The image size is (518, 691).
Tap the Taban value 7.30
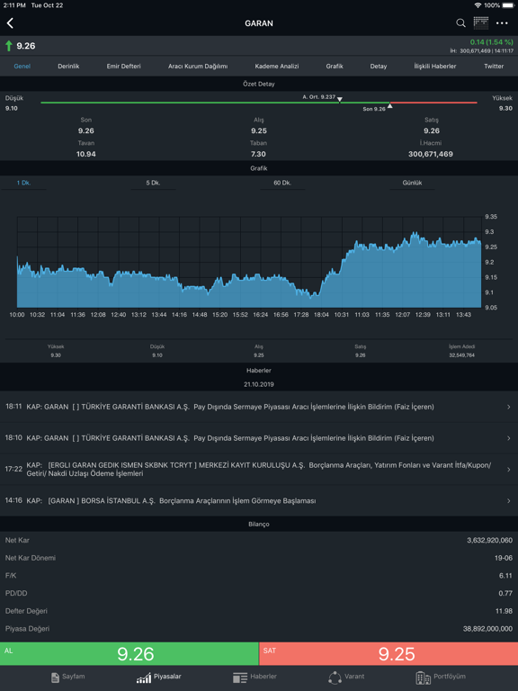[259, 154]
